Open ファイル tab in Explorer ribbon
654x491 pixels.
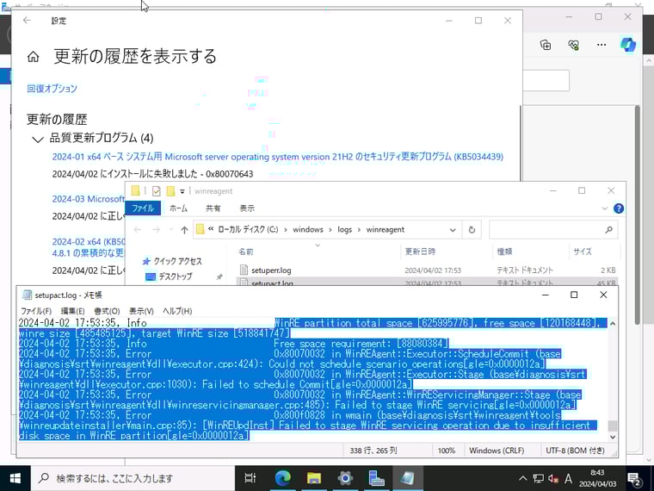point(143,208)
